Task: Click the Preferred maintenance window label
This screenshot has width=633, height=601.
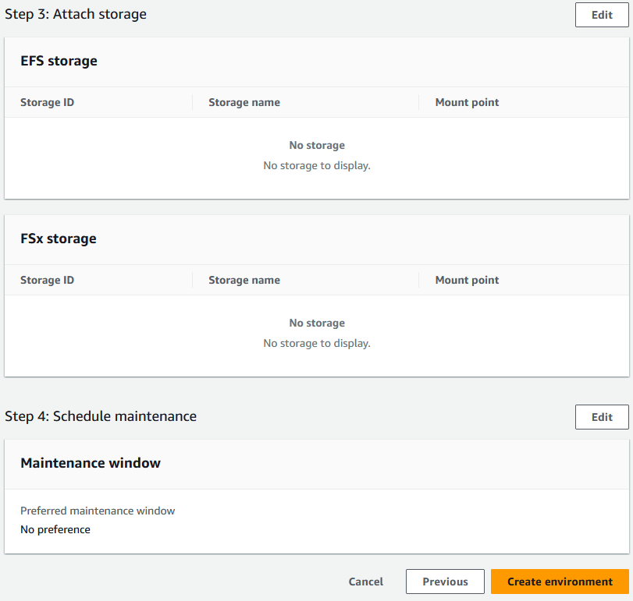Action: coord(98,511)
